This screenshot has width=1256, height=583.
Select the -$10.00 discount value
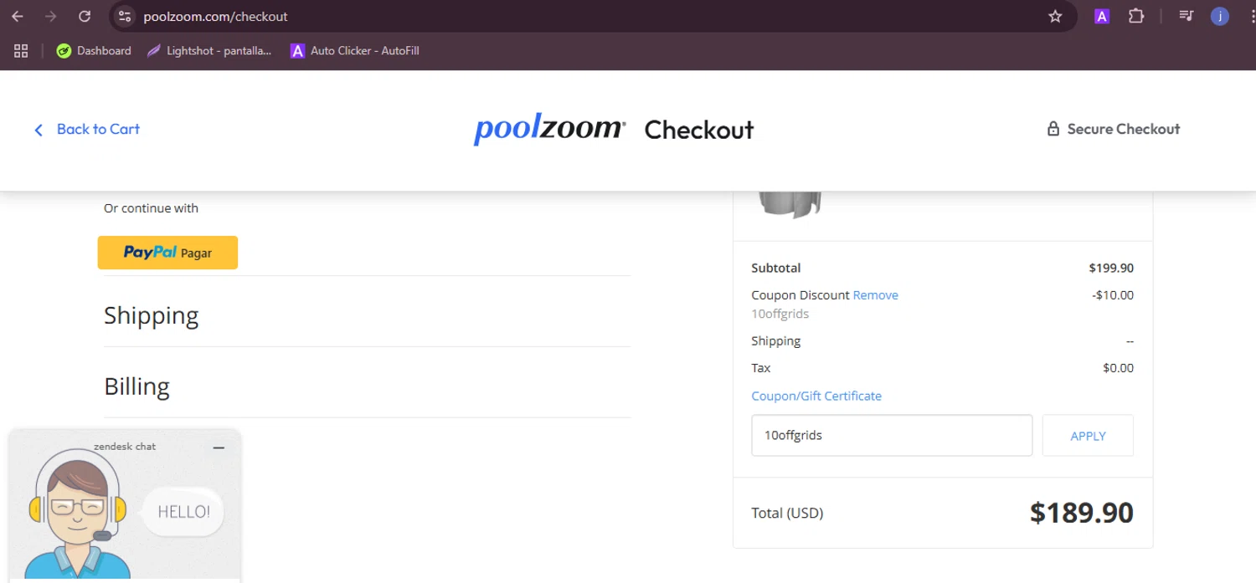coord(1113,295)
